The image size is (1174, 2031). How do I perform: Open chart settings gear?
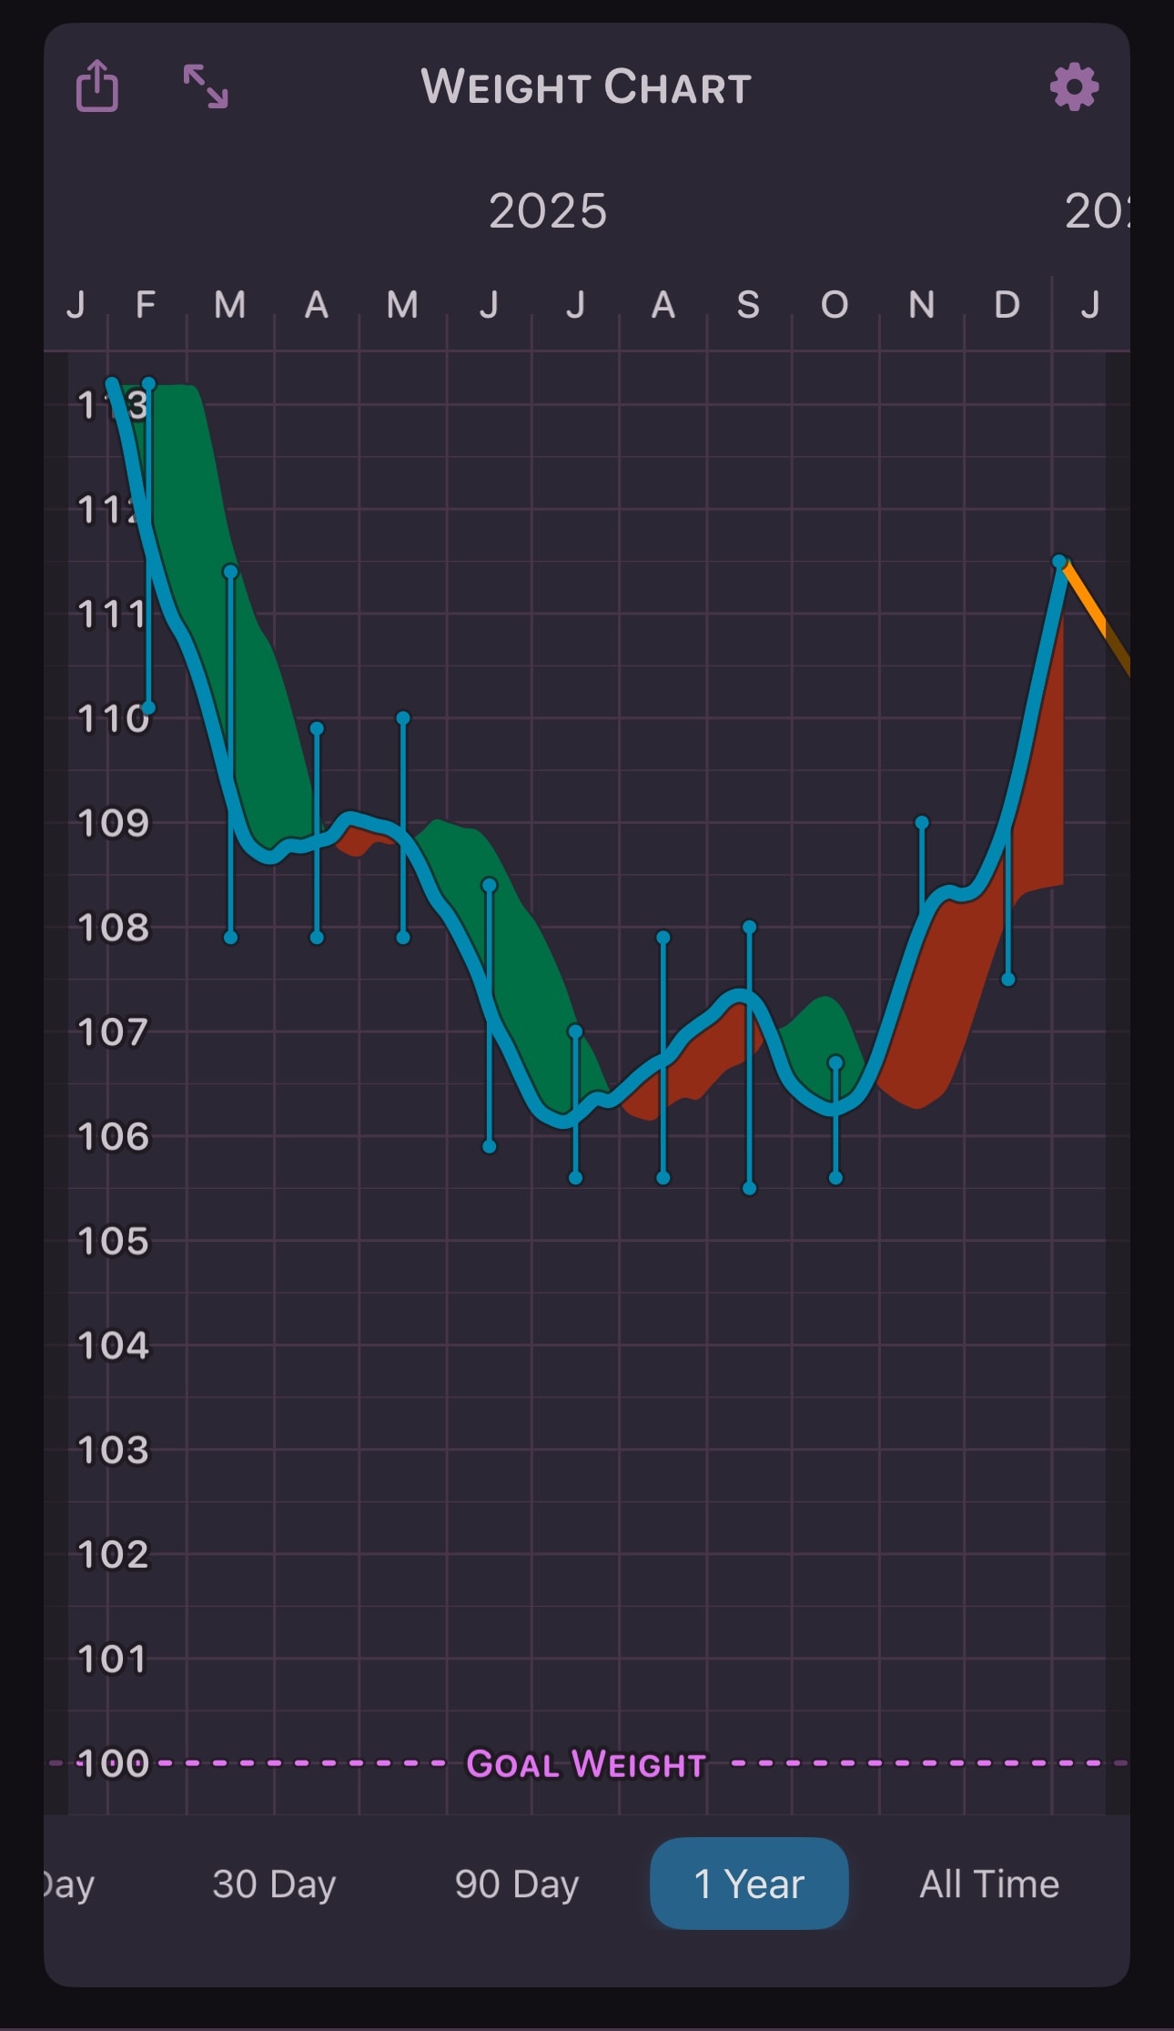point(1074,86)
